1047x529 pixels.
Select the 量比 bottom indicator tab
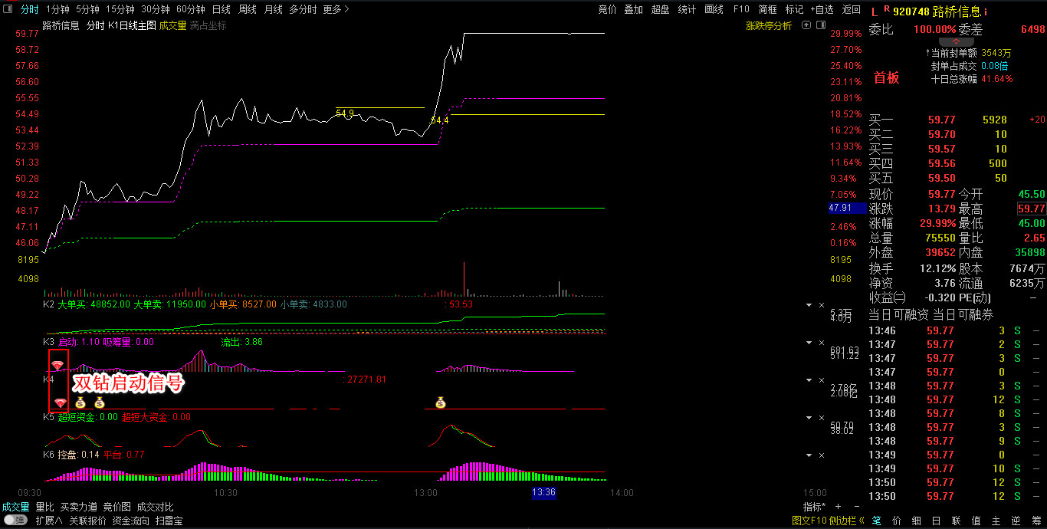(44, 507)
